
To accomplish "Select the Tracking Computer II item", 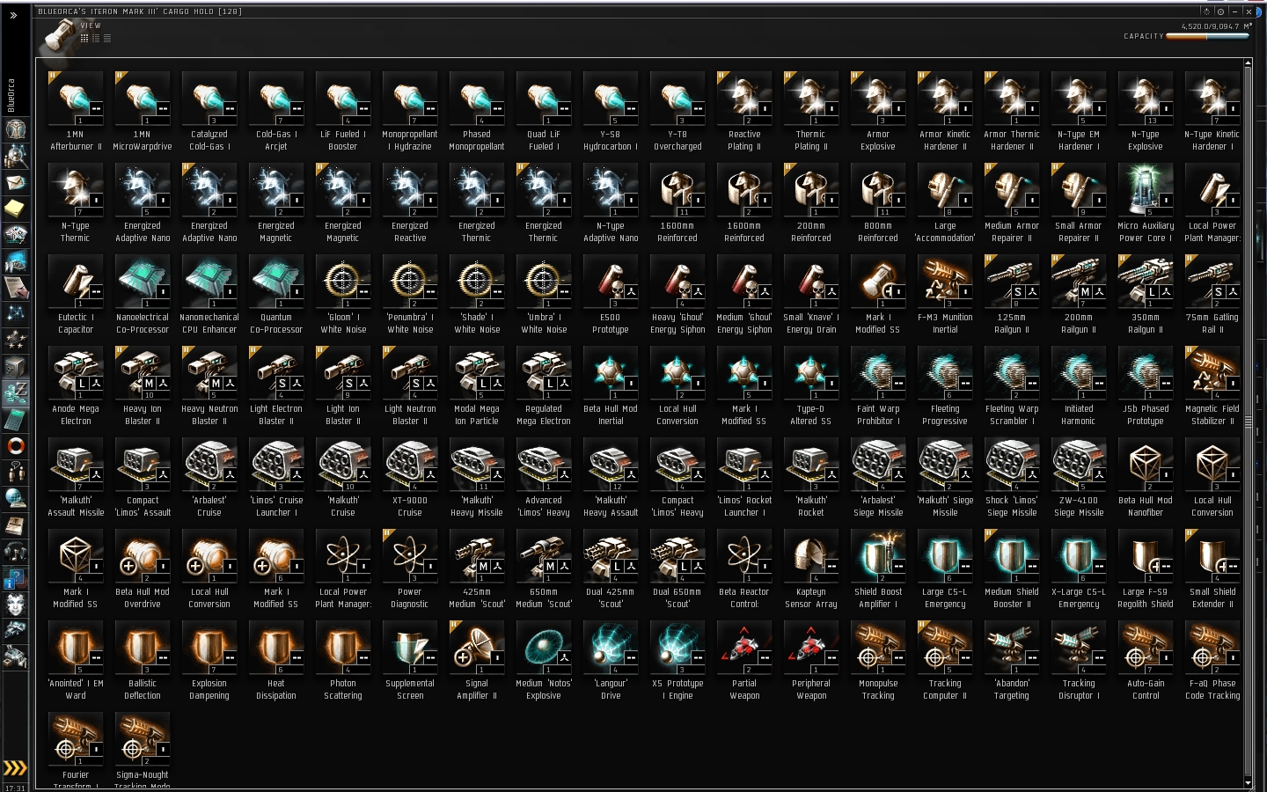I will (x=945, y=661).
